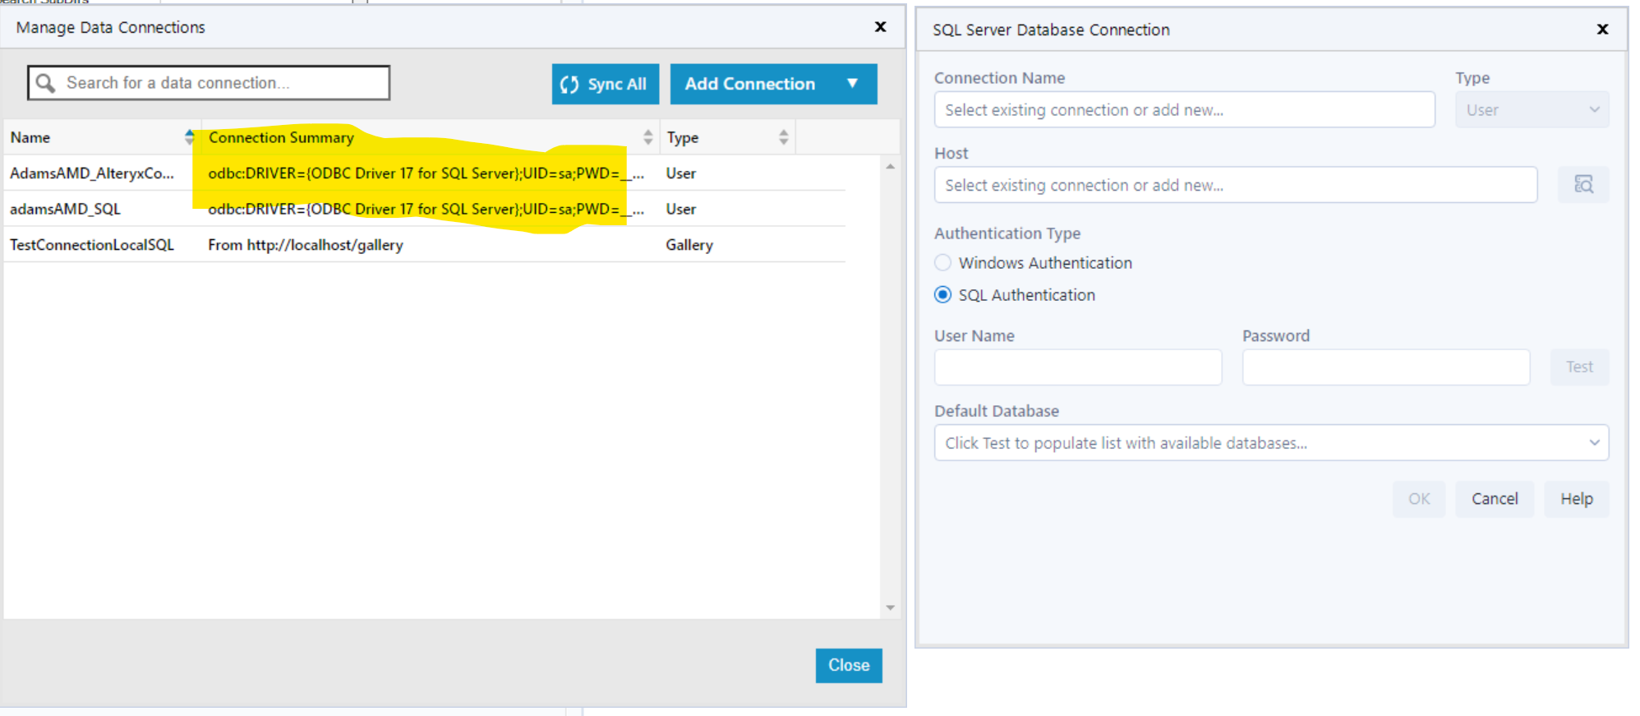The width and height of the screenshot is (1640, 716).
Task: Select SQL Authentication radio button
Action: [x=943, y=295]
